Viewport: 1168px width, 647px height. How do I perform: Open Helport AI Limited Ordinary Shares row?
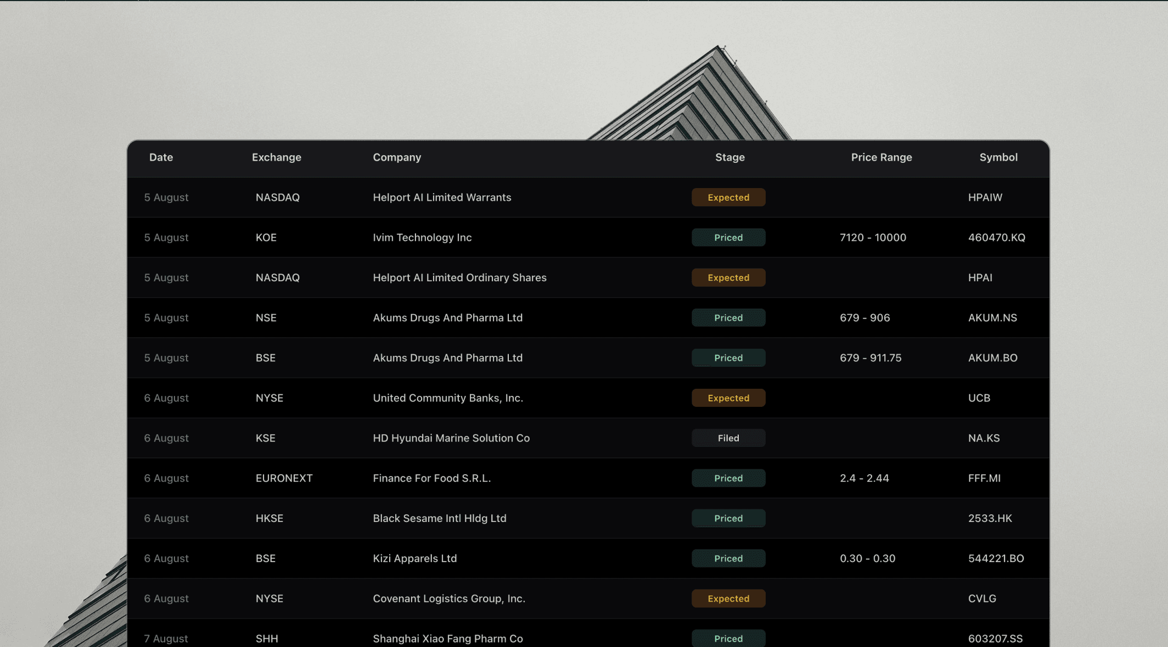click(459, 277)
